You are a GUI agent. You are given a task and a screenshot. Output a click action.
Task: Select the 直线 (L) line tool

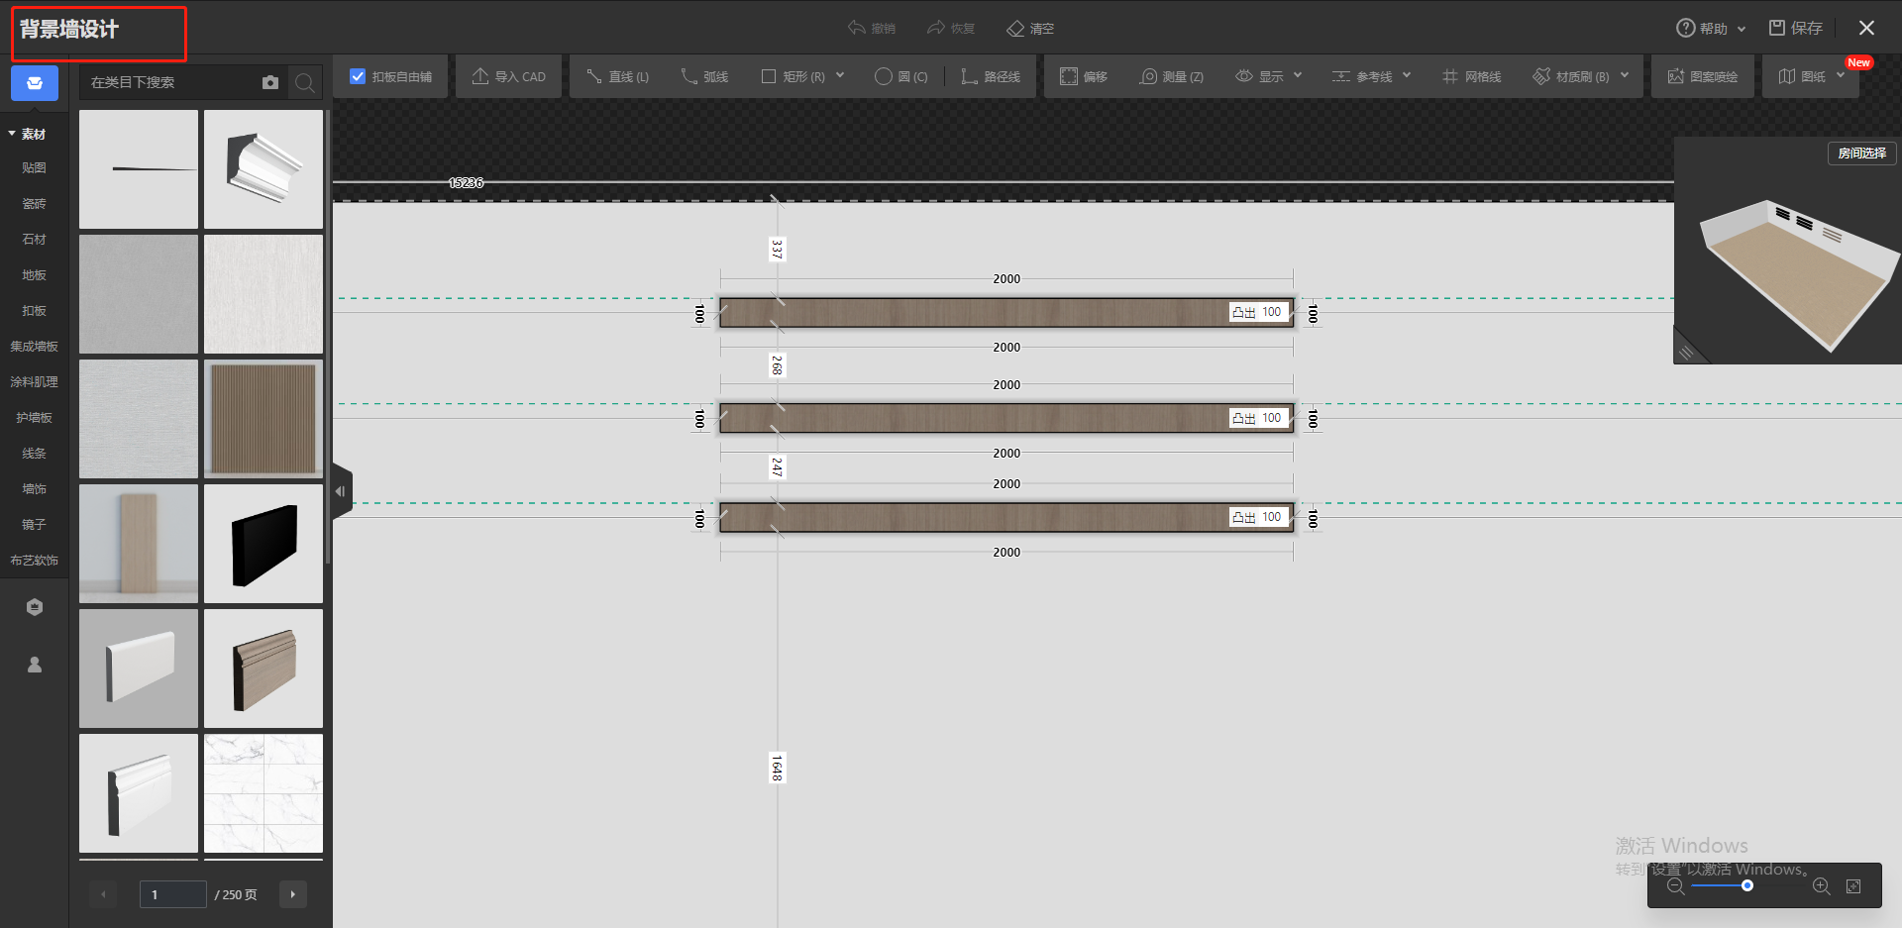[x=617, y=76]
